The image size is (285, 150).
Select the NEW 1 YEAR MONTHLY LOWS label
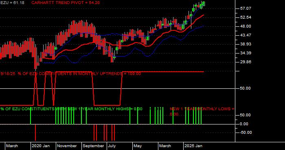(202, 111)
